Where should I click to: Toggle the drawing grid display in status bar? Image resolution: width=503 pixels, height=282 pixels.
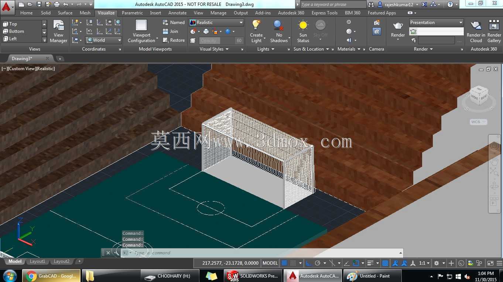(284, 263)
